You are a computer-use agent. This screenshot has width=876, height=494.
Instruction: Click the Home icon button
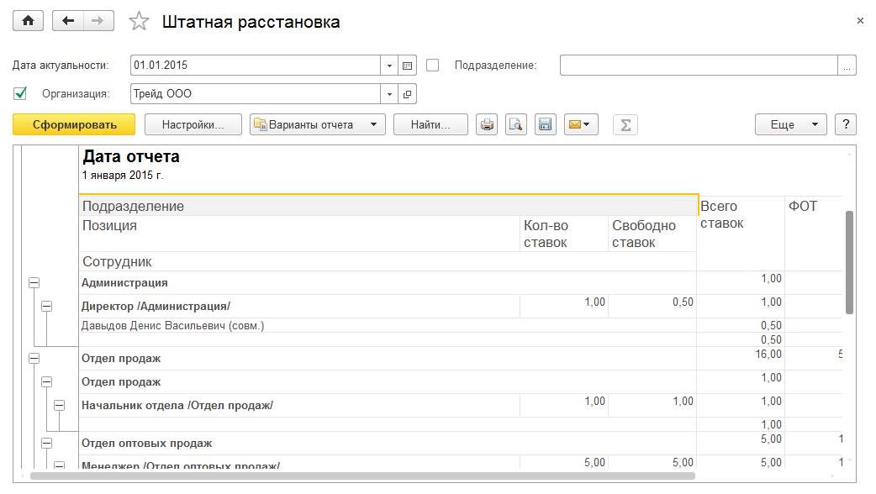(x=29, y=21)
